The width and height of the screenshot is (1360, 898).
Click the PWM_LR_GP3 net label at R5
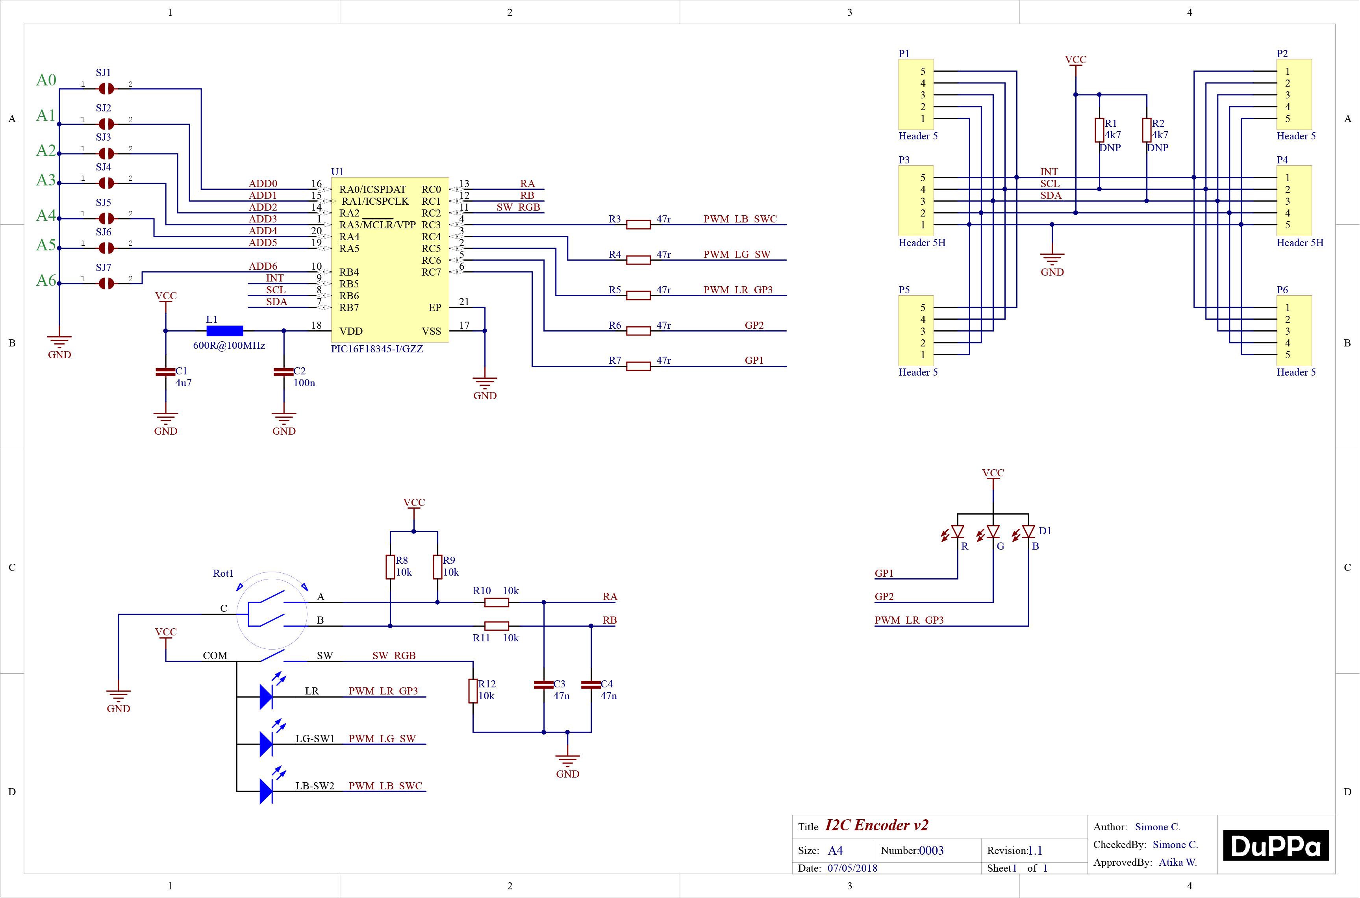point(738,290)
